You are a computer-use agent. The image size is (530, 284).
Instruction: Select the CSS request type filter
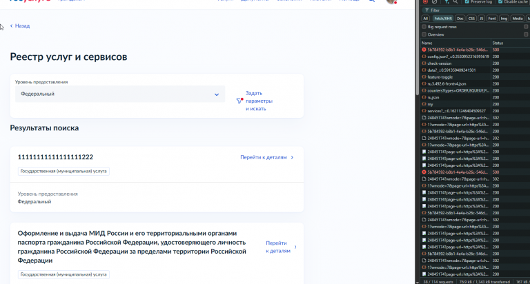click(471, 19)
